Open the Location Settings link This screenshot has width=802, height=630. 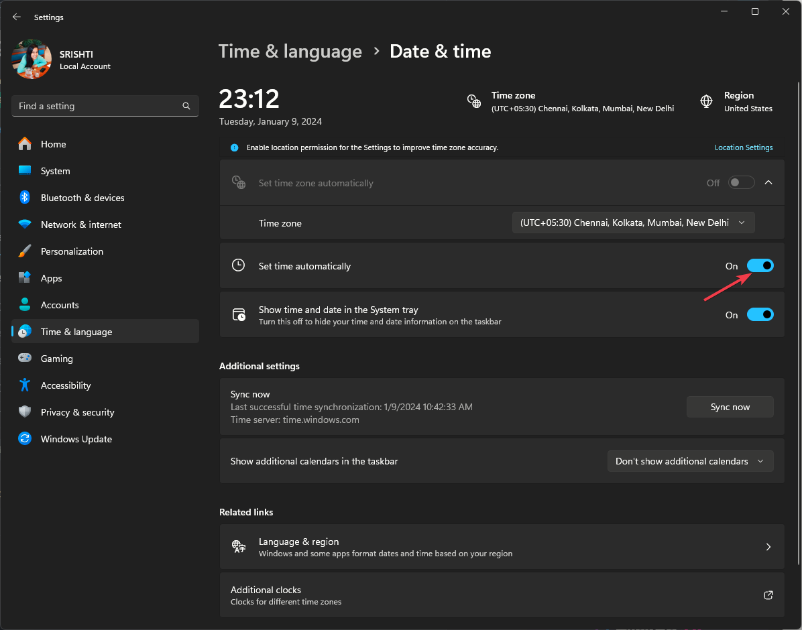click(743, 147)
